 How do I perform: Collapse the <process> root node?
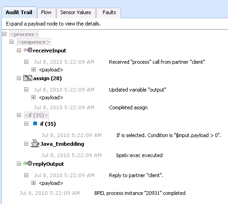[x=5, y=34]
